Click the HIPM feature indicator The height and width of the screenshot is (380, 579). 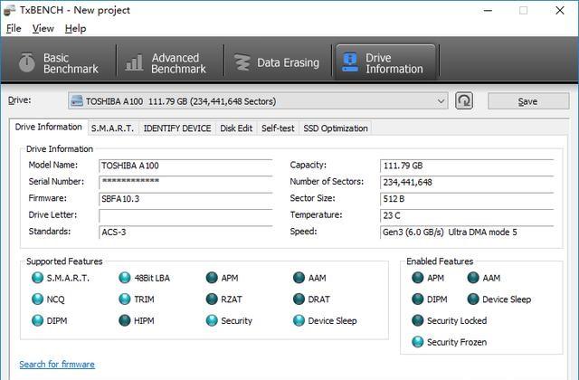pyautogui.click(x=125, y=320)
